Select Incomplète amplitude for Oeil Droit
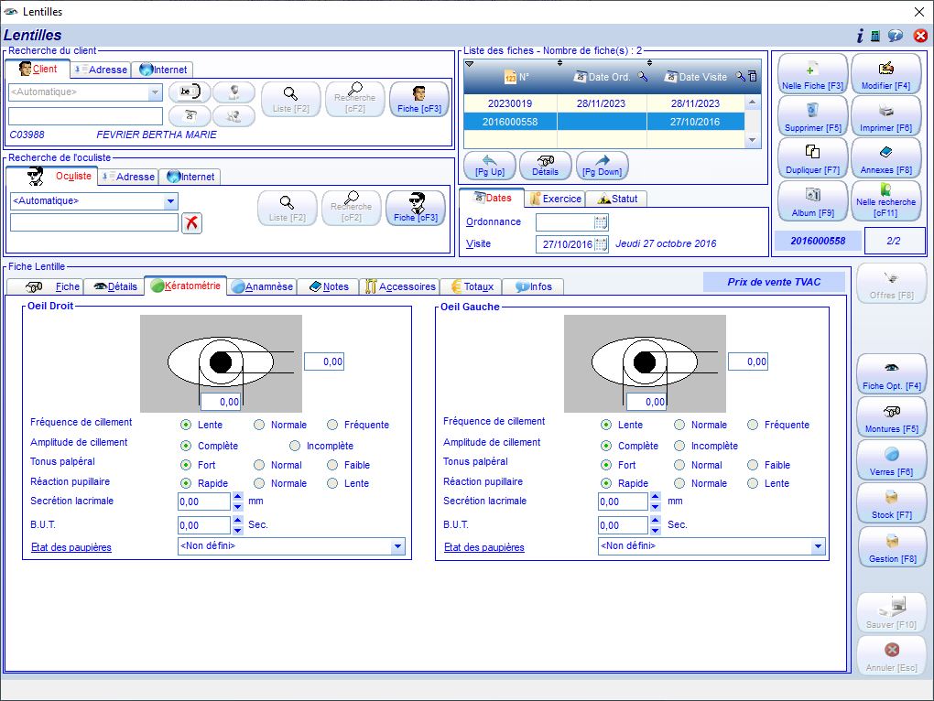Image resolution: width=934 pixels, height=701 pixels. click(295, 446)
